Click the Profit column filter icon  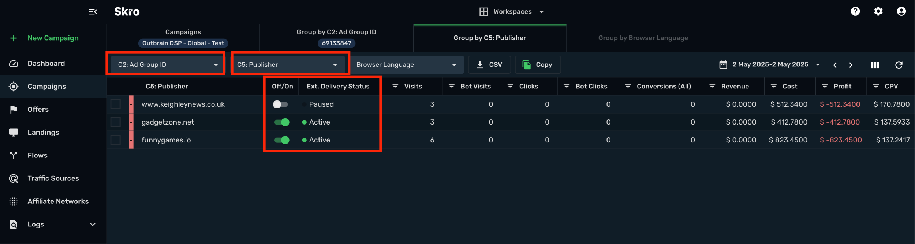(x=825, y=86)
